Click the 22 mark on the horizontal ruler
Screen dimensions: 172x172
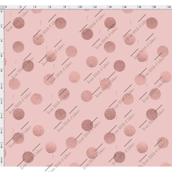[169, 7]
